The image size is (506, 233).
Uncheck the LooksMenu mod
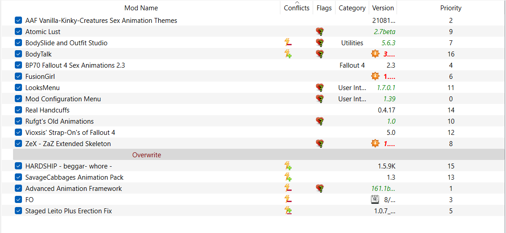coord(18,88)
